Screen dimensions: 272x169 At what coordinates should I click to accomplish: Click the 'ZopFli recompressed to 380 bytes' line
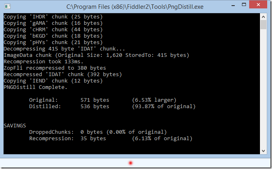(x=54, y=68)
